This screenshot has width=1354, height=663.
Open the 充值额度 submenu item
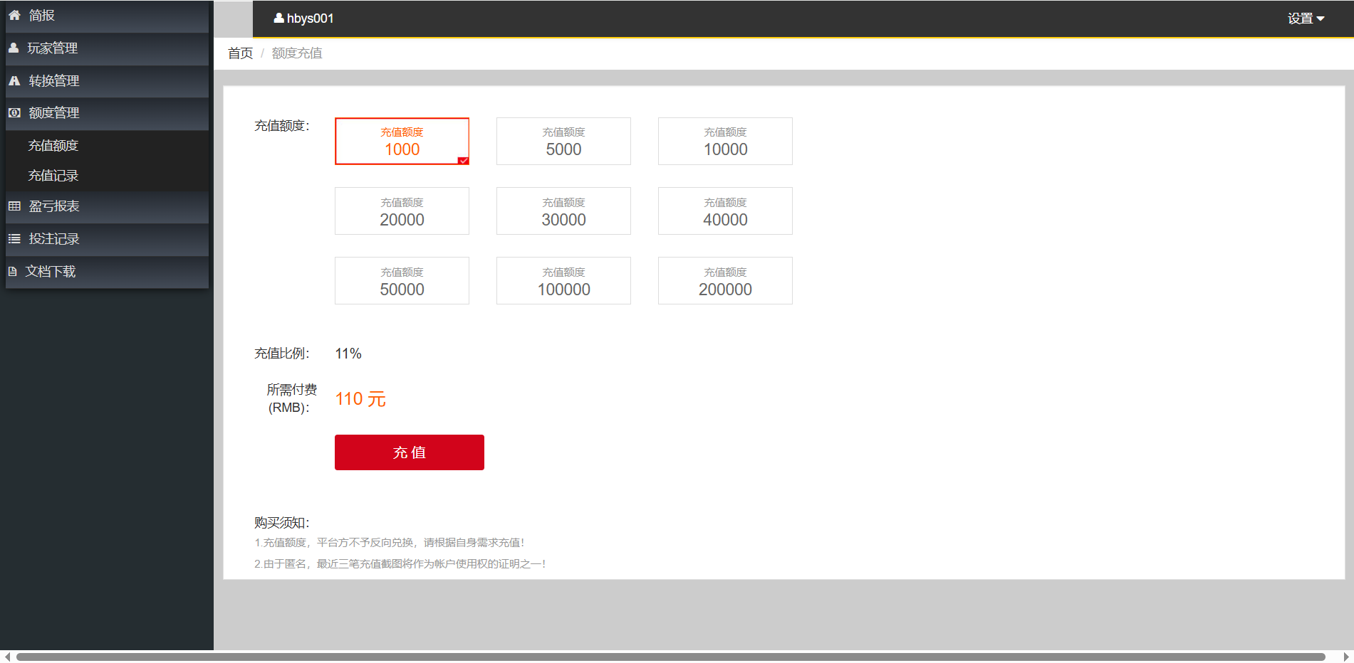pyautogui.click(x=53, y=146)
